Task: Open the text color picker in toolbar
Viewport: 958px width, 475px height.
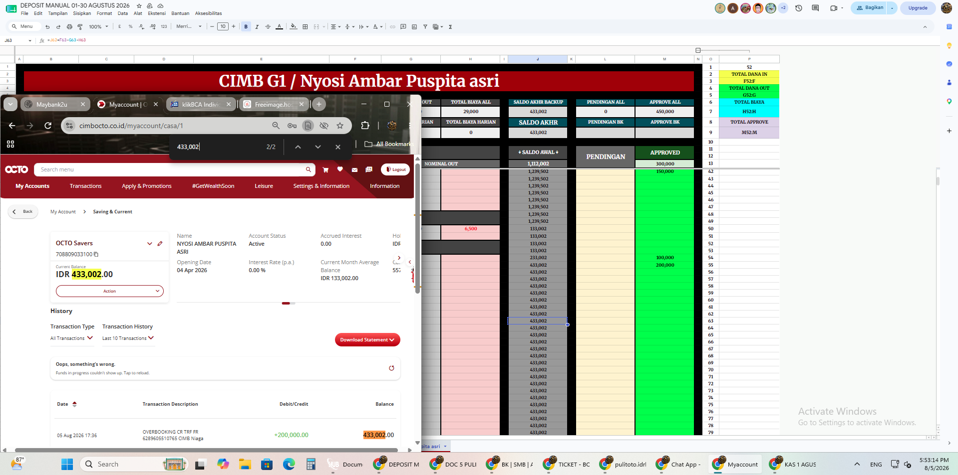Action: coord(279,27)
